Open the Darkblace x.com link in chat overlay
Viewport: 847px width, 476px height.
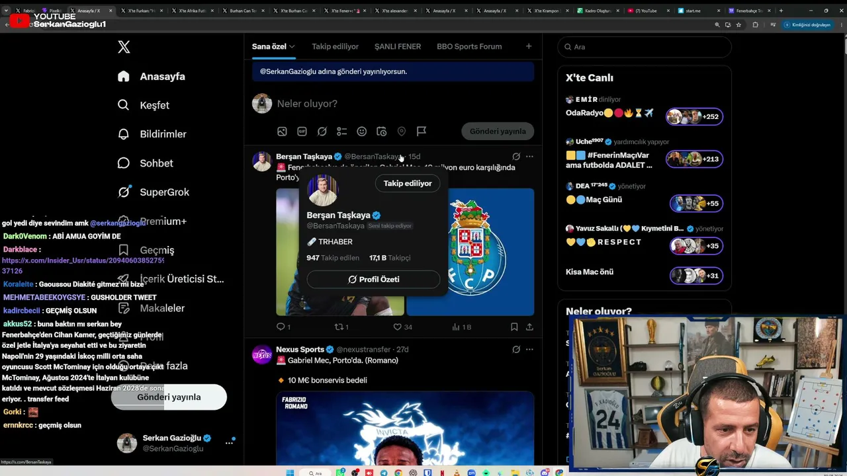point(81,265)
